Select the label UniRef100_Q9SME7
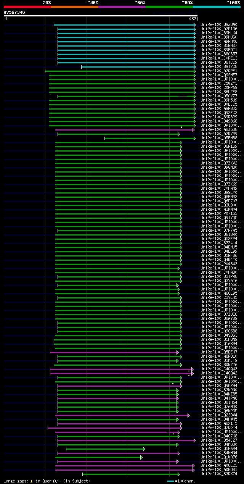Viewport: 244px width, 484px height. coord(219,75)
